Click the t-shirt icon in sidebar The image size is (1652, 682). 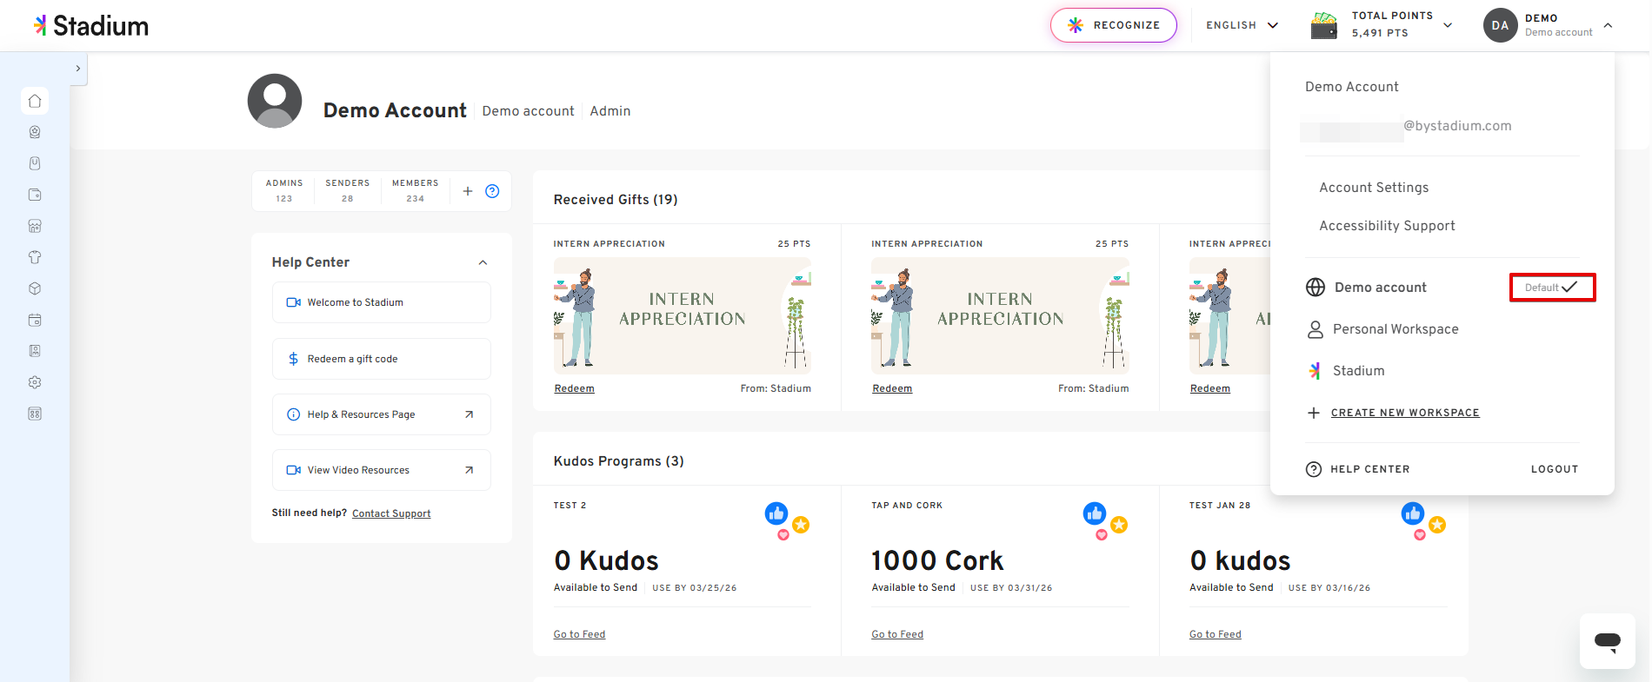[x=35, y=257]
